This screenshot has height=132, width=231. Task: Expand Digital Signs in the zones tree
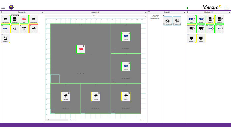[x=149, y=19]
